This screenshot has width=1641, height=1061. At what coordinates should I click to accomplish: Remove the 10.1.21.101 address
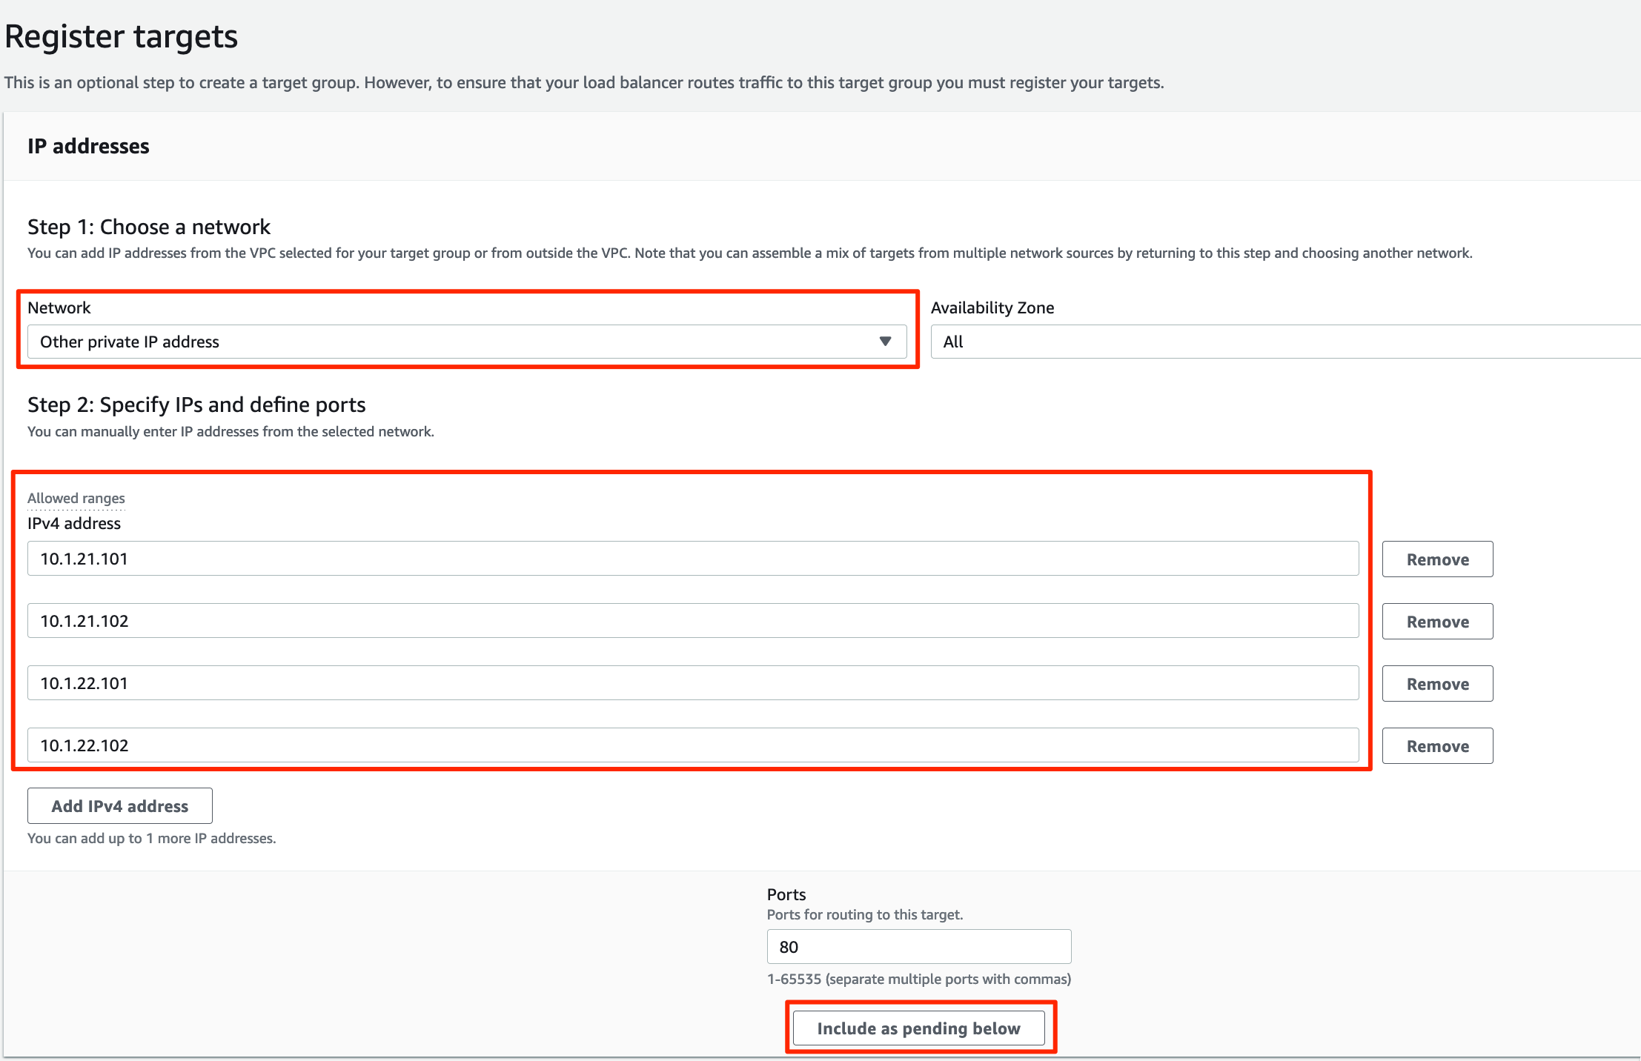(x=1437, y=559)
